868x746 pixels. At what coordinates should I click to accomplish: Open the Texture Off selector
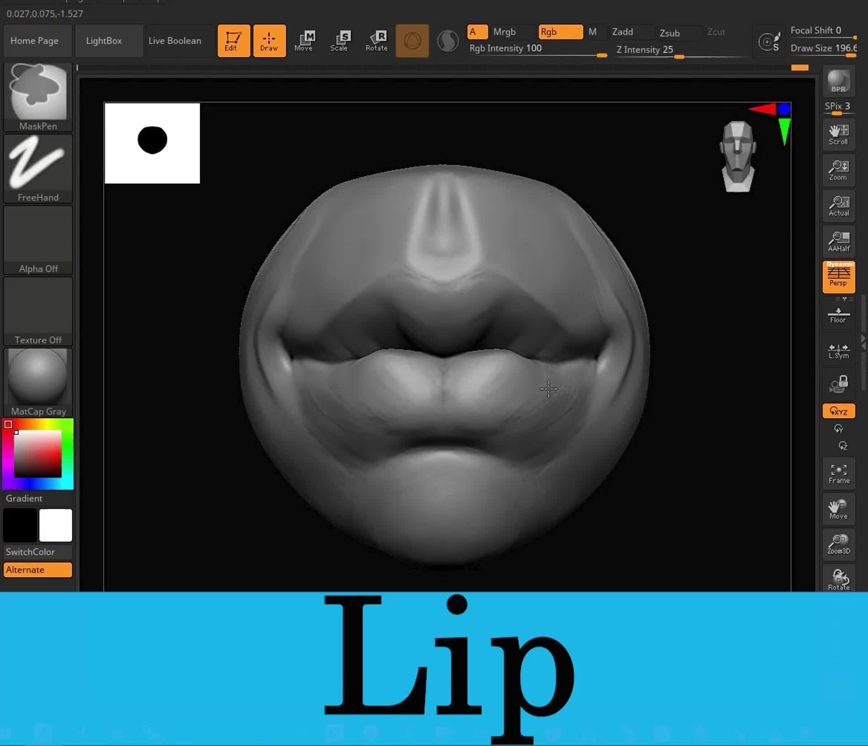coord(38,307)
